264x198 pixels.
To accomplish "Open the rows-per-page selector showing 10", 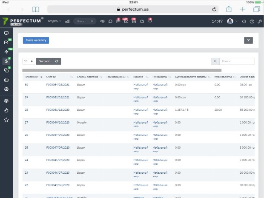I will point(29,61).
